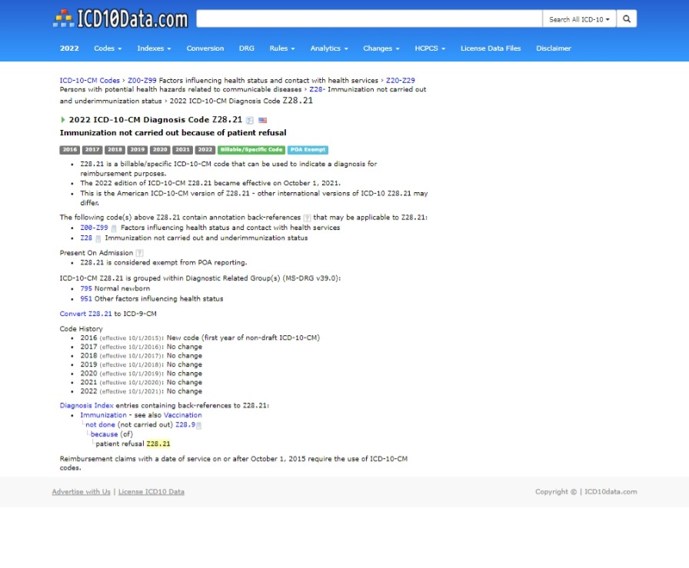Open the ICD-10-CM Codes breadcrumb link
Image resolution: width=689 pixels, height=568 pixels.
pyautogui.click(x=90, y=81)
